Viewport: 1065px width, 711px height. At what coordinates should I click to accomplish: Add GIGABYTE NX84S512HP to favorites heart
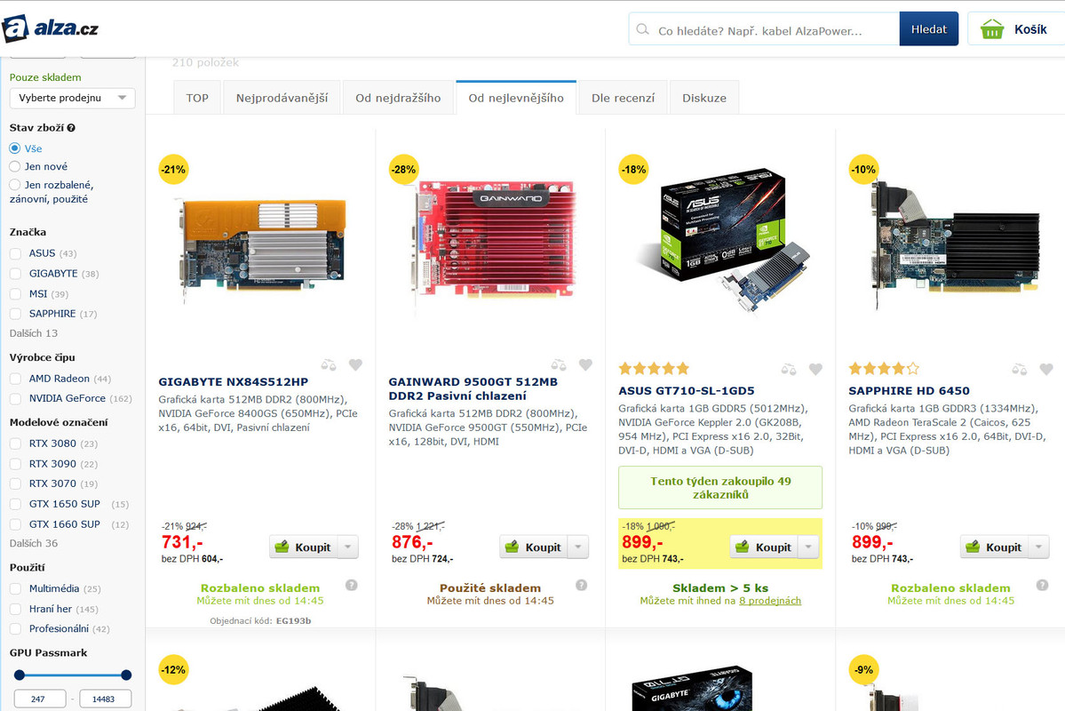click(355, 365)
